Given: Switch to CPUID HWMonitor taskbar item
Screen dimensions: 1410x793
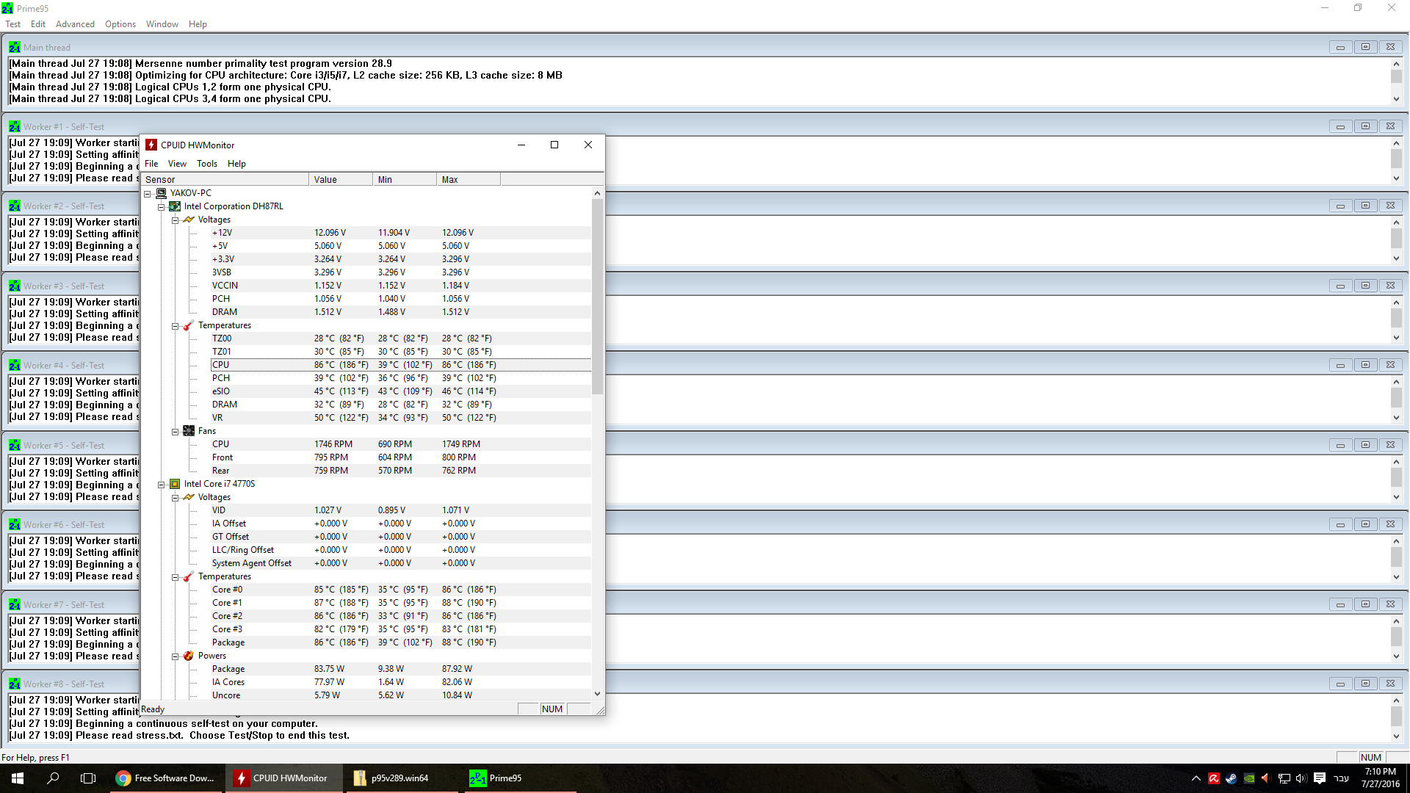Looking at the screenshot, I should click(285, 778).
